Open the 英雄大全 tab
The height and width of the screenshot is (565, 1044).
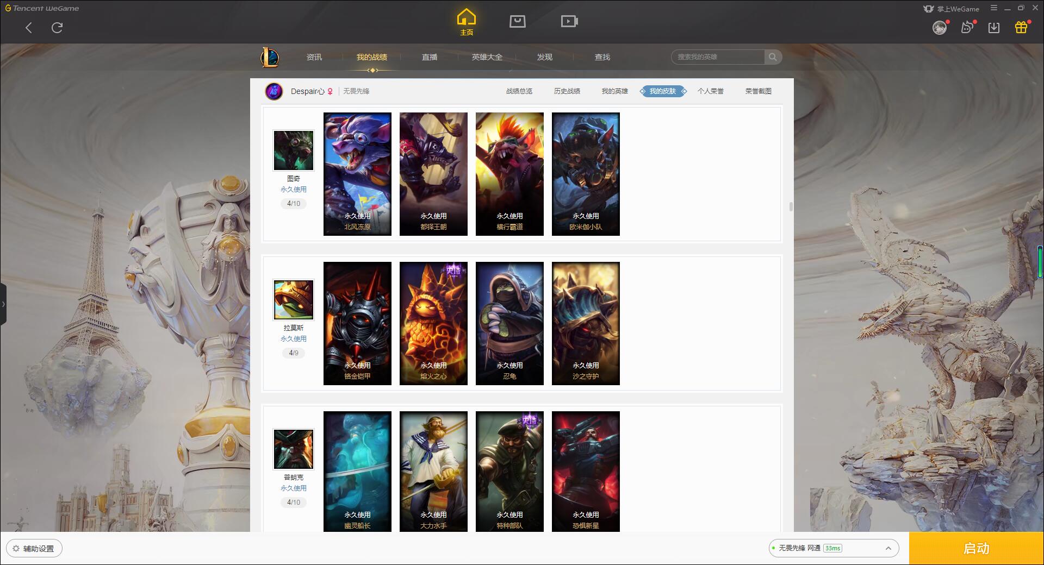[x=487, y=57]
